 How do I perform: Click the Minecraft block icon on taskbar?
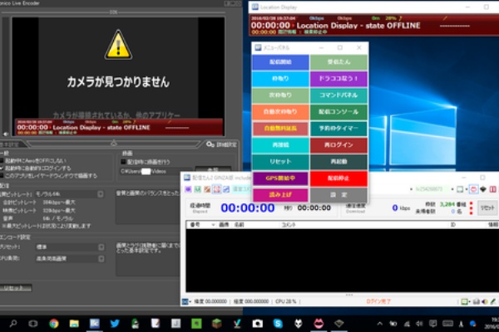coord(217,324)
